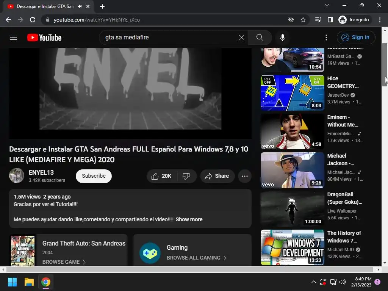
Task: Open the MrBeast Gaming video thumbnail
Action: click(x=293, y=59)
